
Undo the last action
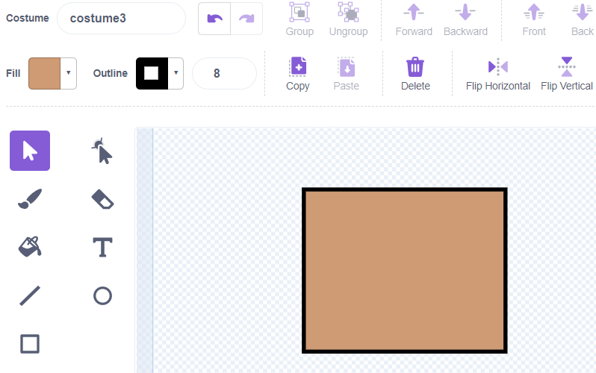(214, 19)
